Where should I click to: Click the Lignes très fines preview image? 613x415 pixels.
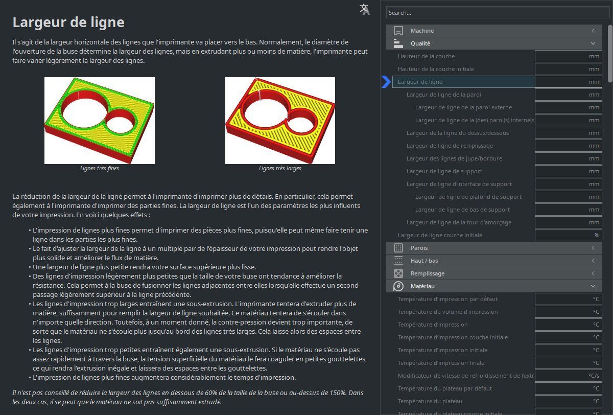(100, 121)
